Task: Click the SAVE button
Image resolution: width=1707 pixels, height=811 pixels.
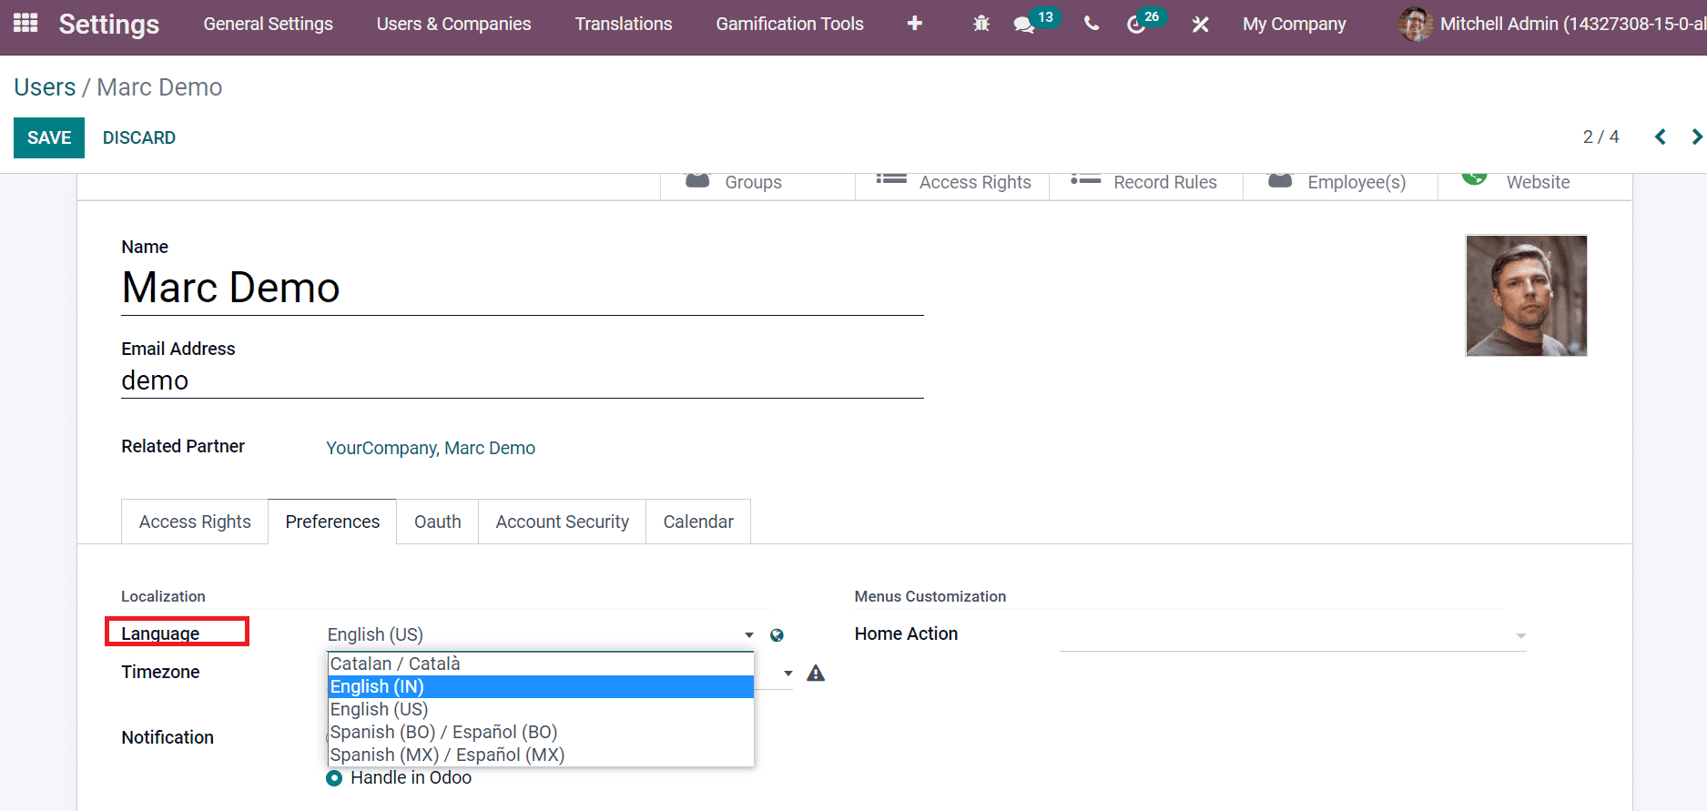Action: click(x=49, y=137)
